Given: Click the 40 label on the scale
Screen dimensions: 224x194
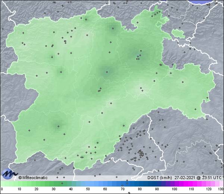Looking at the screenshot, I should click(71, 189).
